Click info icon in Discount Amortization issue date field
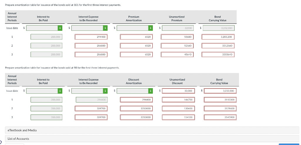The image size is (301, 145). coord(151,91)
